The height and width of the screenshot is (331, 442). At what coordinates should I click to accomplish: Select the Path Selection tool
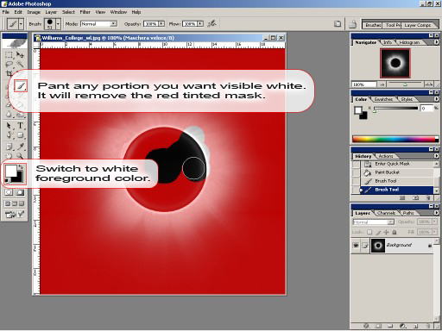pos(9,126)
